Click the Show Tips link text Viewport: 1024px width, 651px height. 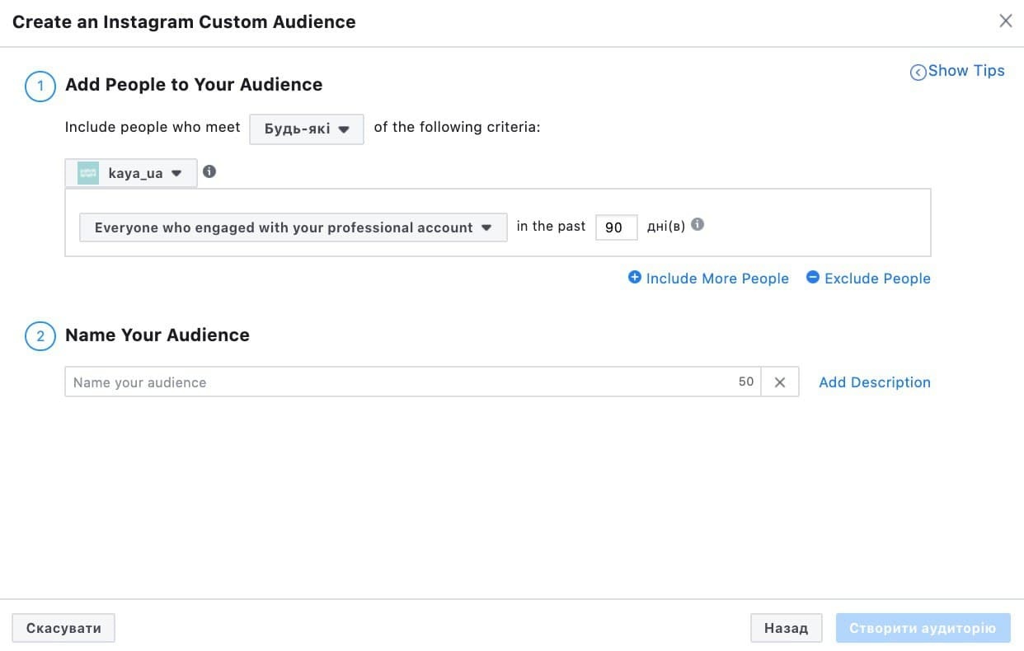[x=965, y=71]
